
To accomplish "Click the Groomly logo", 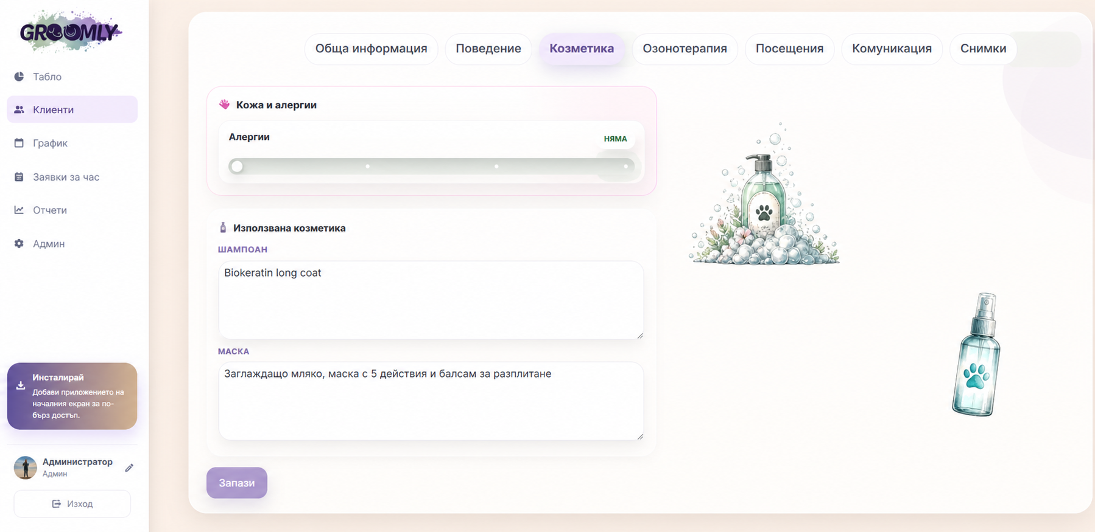I will [71, 31].
